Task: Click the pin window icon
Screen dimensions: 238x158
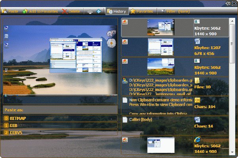Action: (x=228, y=3)
